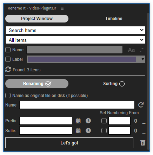Switch to the Timeline tab
Viewport: 153px width, 155px height.
[x=114, y=19]
